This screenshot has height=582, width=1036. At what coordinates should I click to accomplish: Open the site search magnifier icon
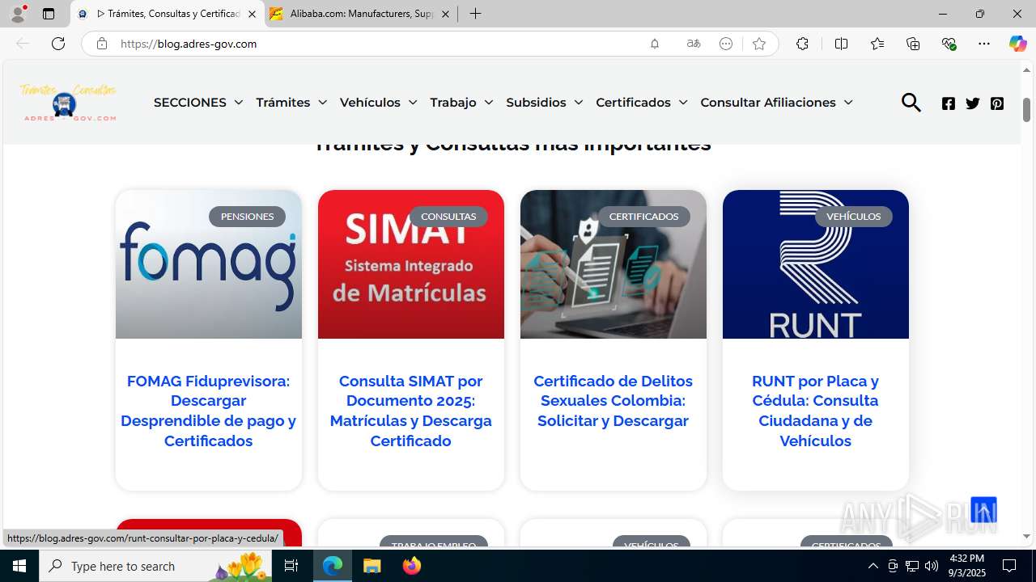(x=911, y=103)
